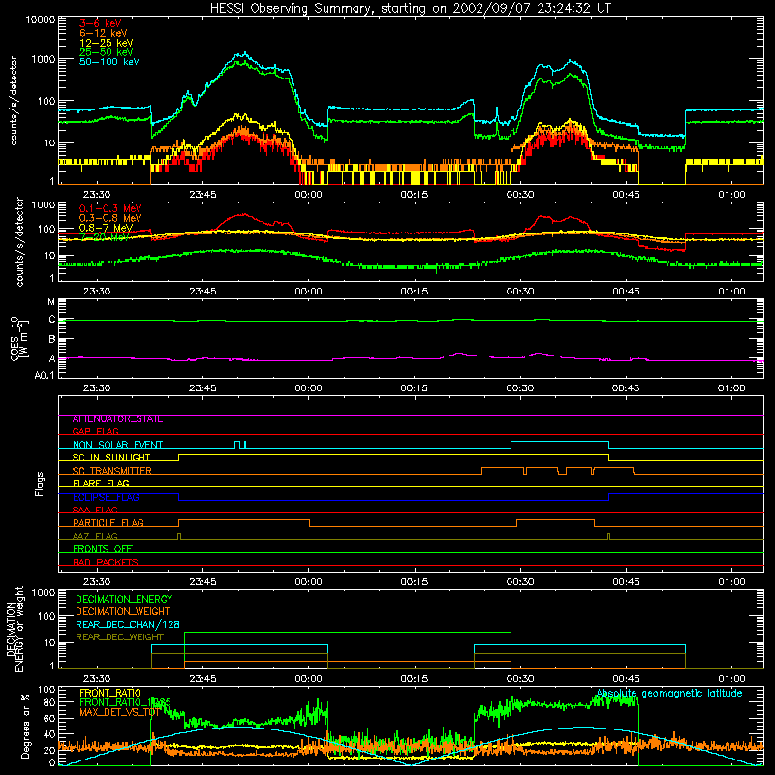Click the 0.1-0.3 MeV legend label
The height and width of the screenshot is (775, 775).
click(x=109, y=208)
